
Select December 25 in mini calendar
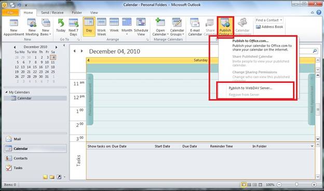[53, 72]
